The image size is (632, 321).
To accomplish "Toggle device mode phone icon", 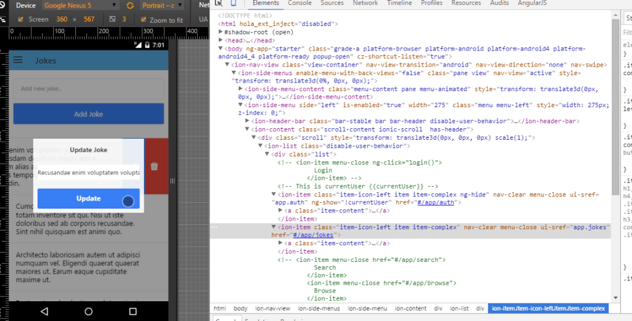I will point(233,3).
